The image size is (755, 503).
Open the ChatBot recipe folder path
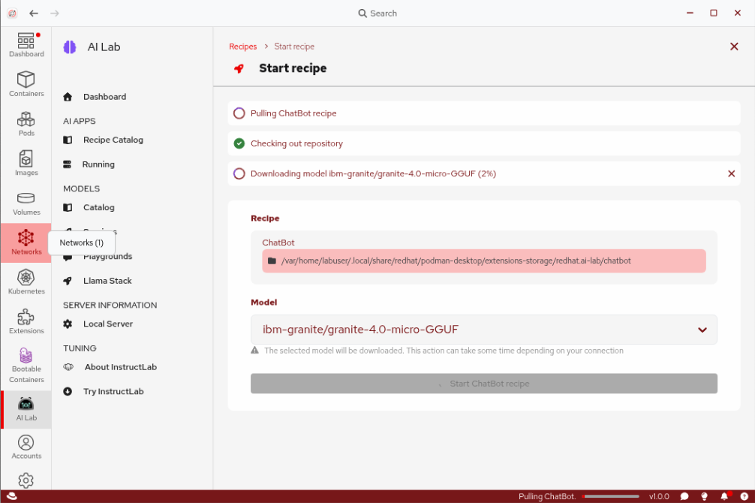(x=483, y=261)
